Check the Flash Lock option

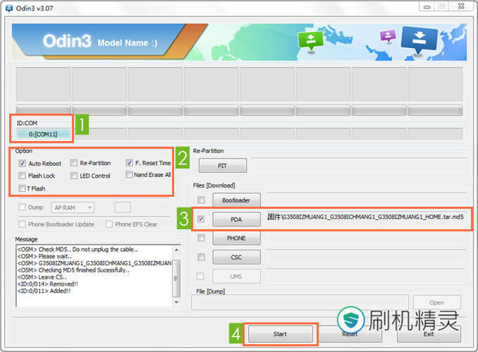[x=23, y=176]
